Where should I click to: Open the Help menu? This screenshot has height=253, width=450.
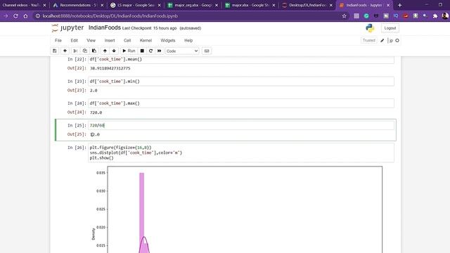click(x=188, y=41)
